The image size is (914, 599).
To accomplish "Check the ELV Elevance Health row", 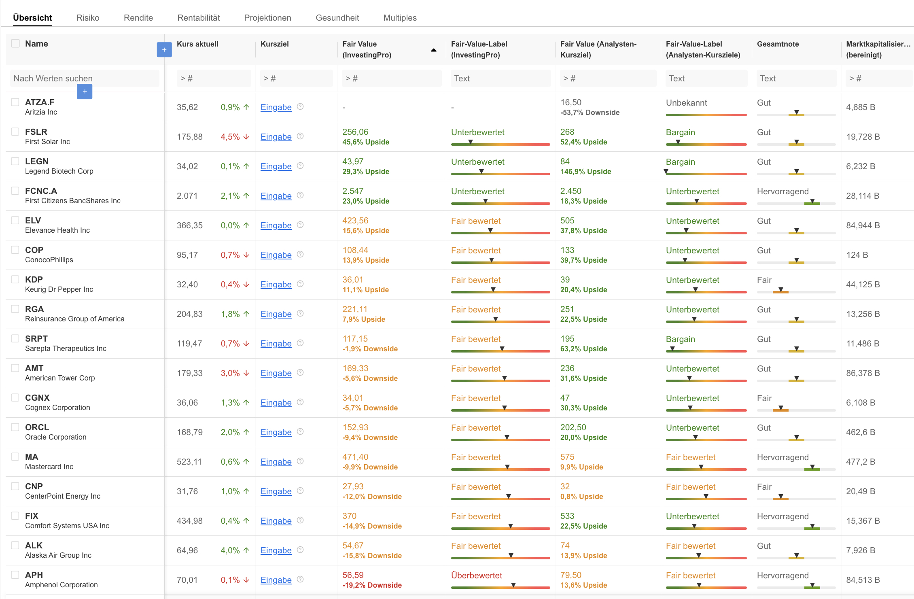I will pos(15,220).
